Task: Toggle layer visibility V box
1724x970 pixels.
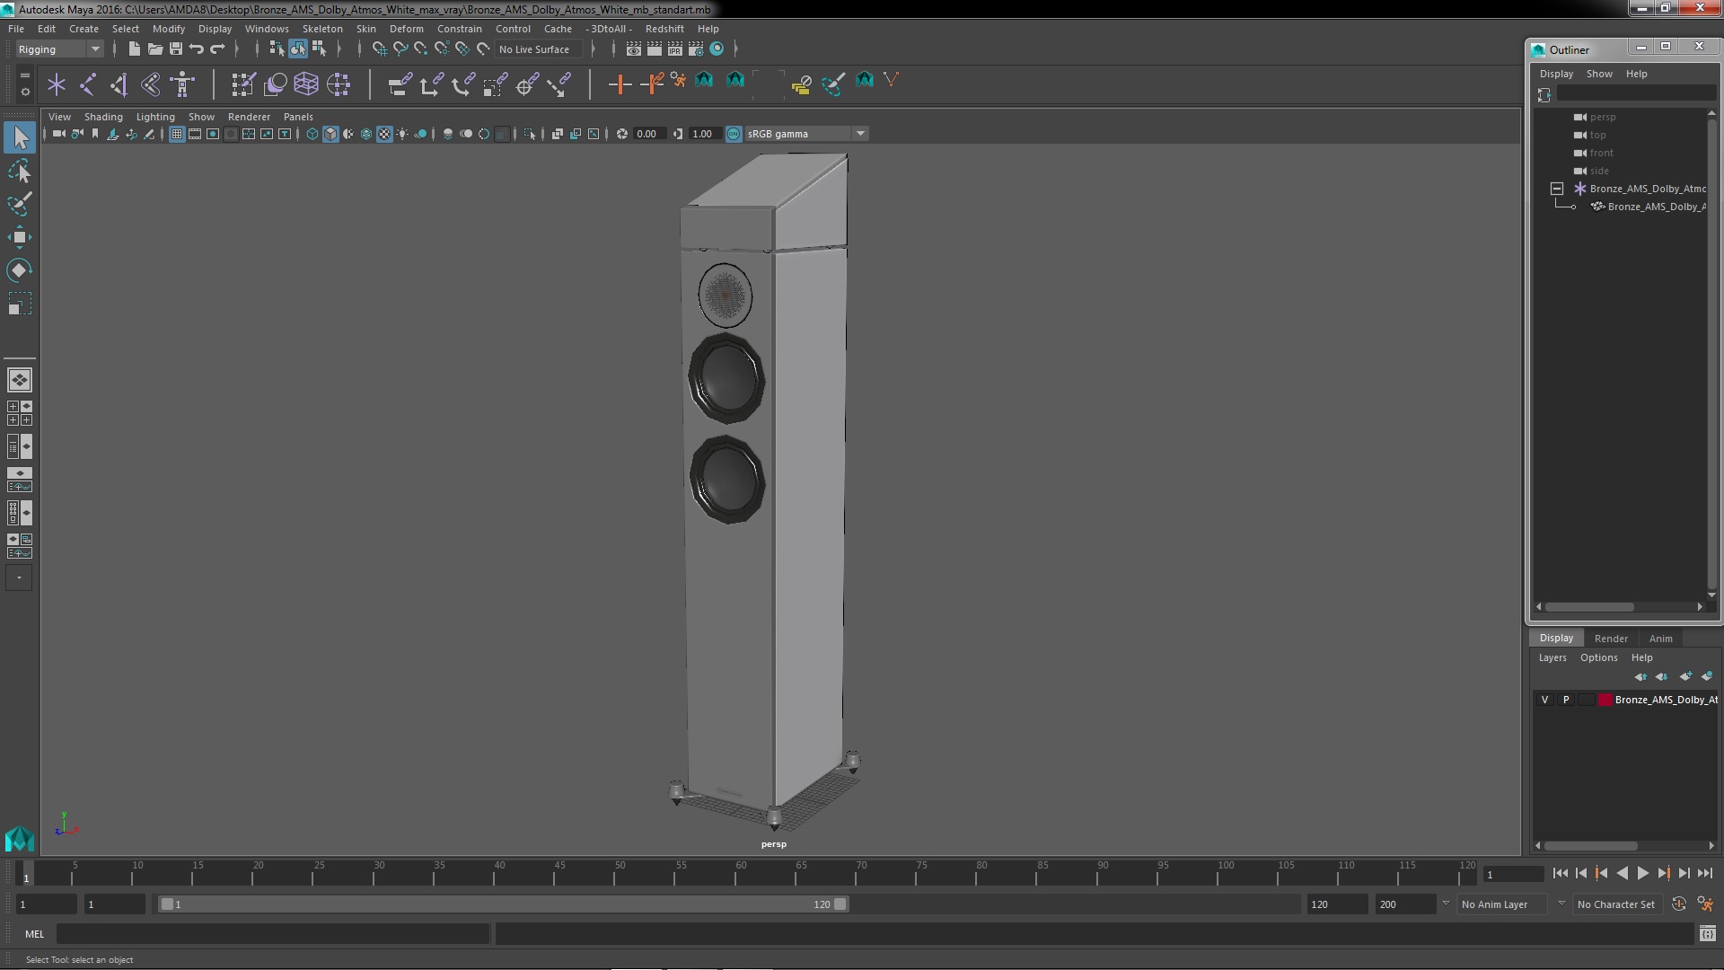Action: [1544, 700]
